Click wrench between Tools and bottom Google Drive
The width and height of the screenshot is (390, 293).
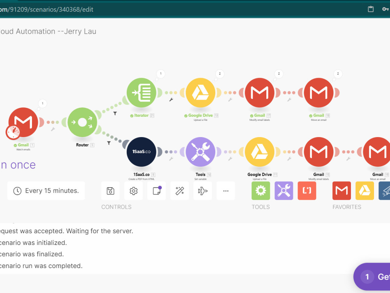230,159
